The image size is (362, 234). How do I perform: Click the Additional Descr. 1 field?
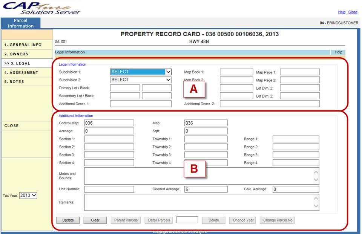[x=141, y=104]
